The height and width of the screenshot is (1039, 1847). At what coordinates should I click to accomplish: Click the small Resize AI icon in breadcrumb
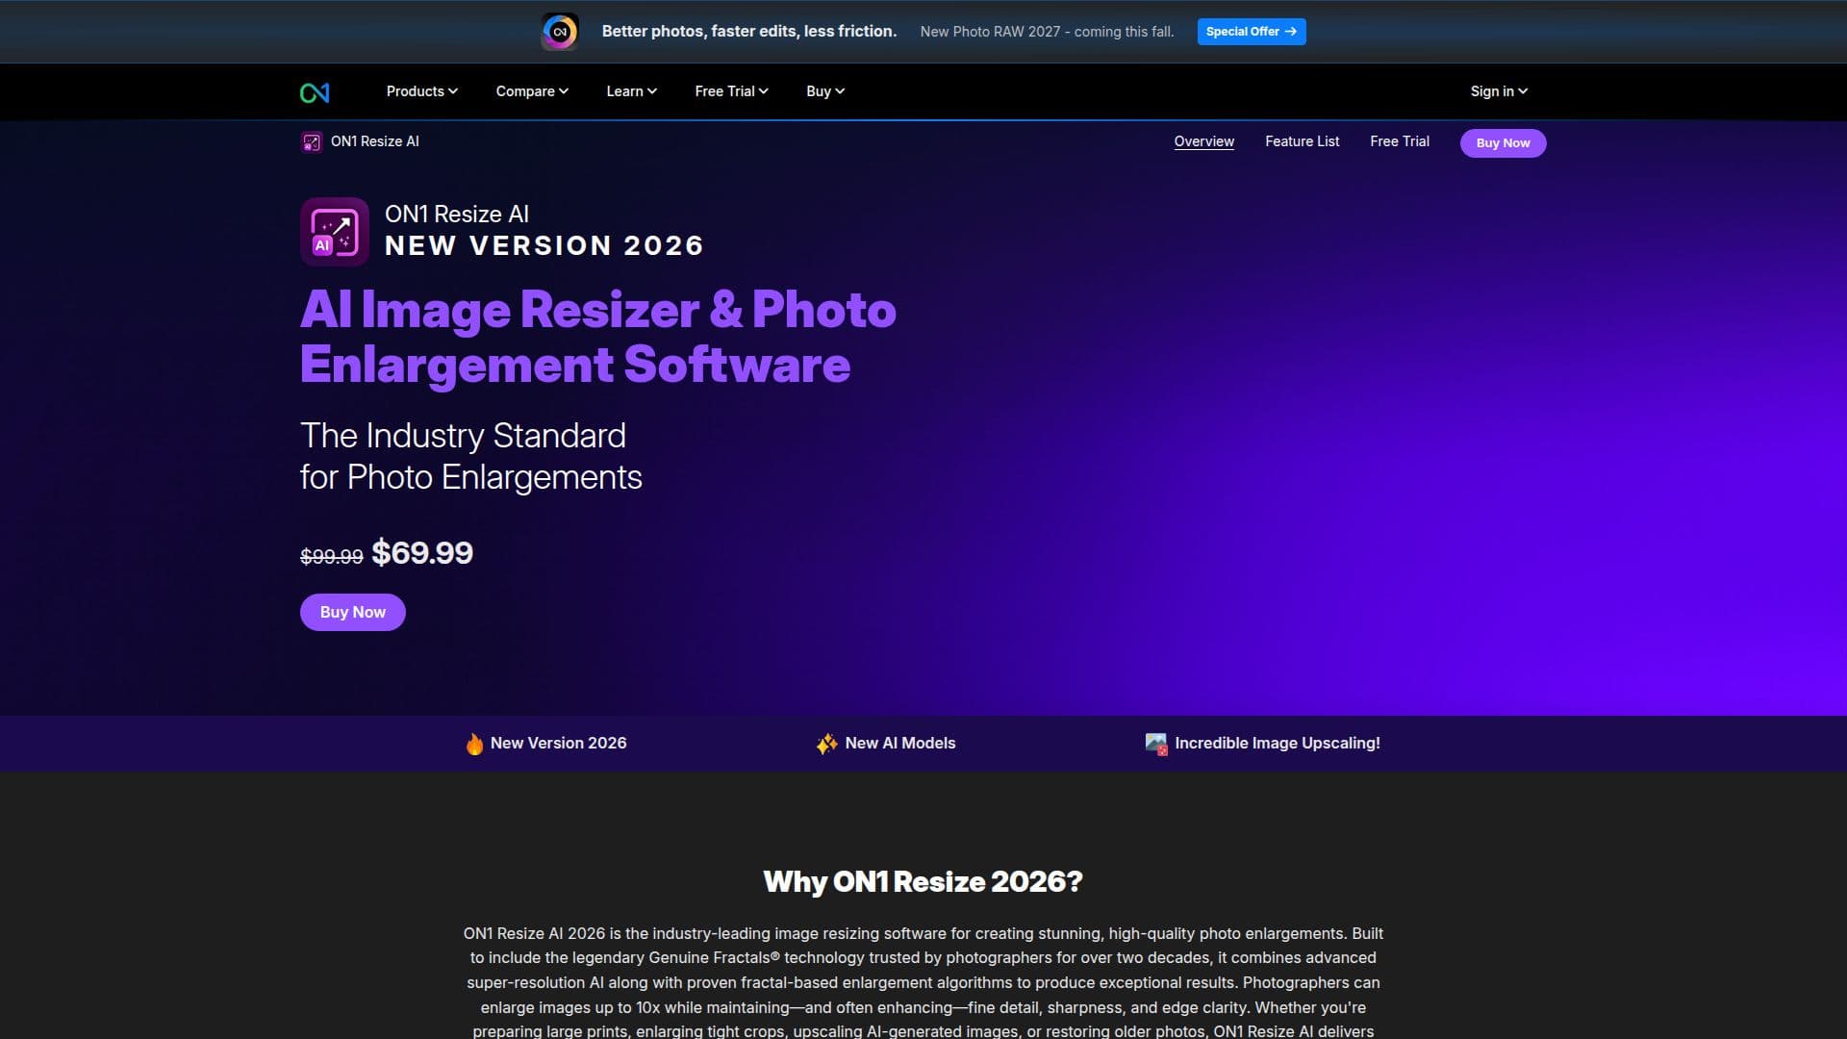click(x=311, y=142)
